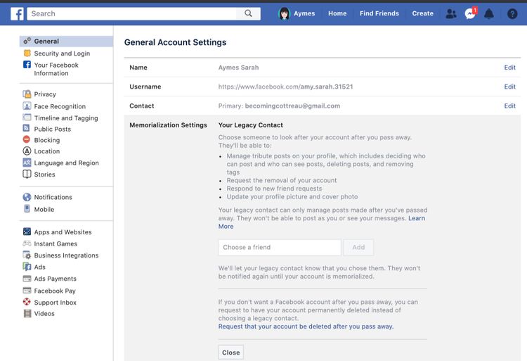Open the Notifications bell icon
Image resolution: width=527 pixels, height=361 pixels.
point(489,13)
